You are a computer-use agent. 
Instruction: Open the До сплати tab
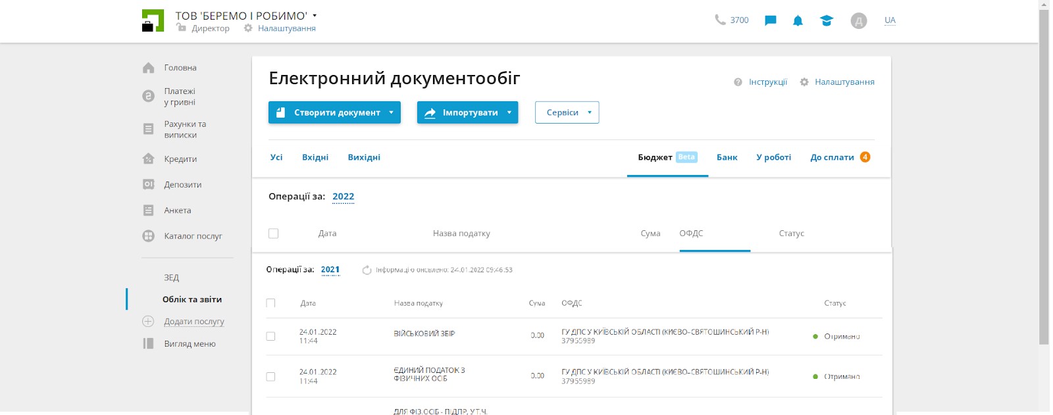click(832, 157)
